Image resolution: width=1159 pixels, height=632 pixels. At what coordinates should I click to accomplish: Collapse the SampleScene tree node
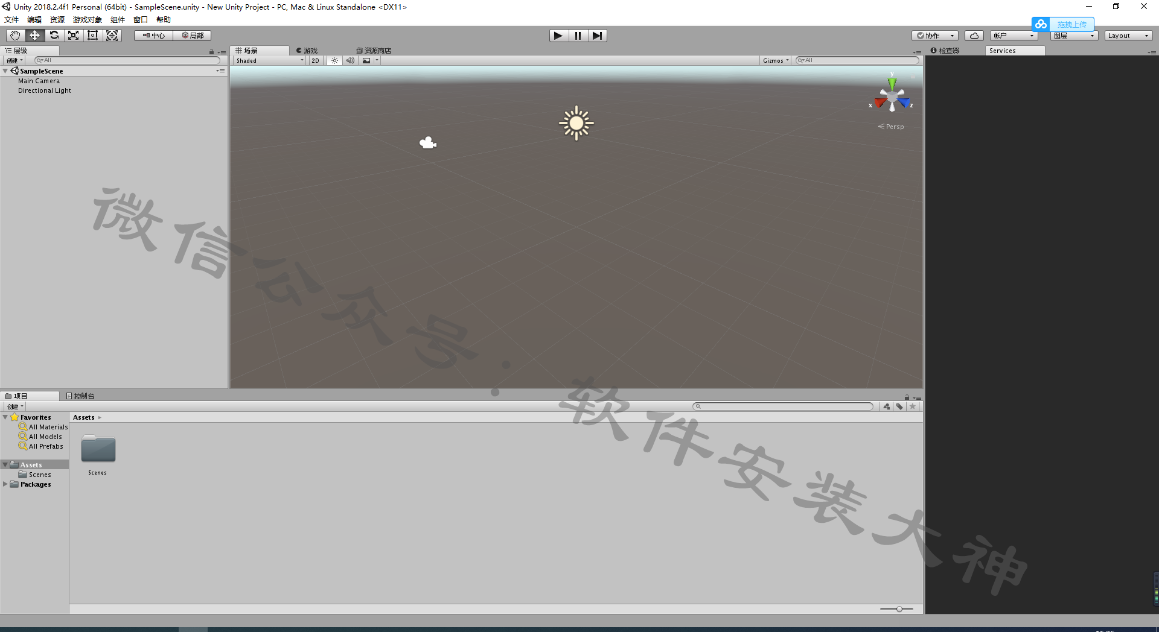(x=5, y=71)
